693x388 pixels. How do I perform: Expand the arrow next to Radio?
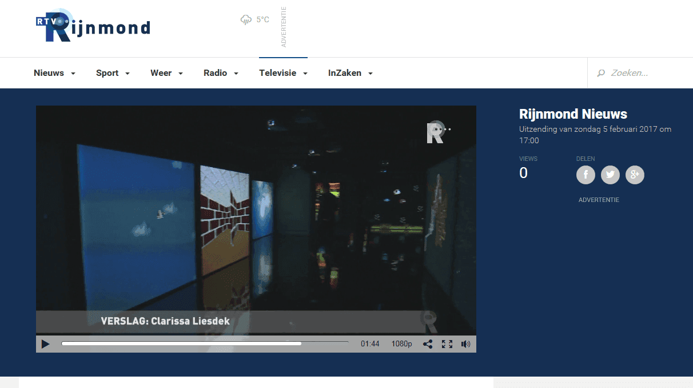click(236, 74)
